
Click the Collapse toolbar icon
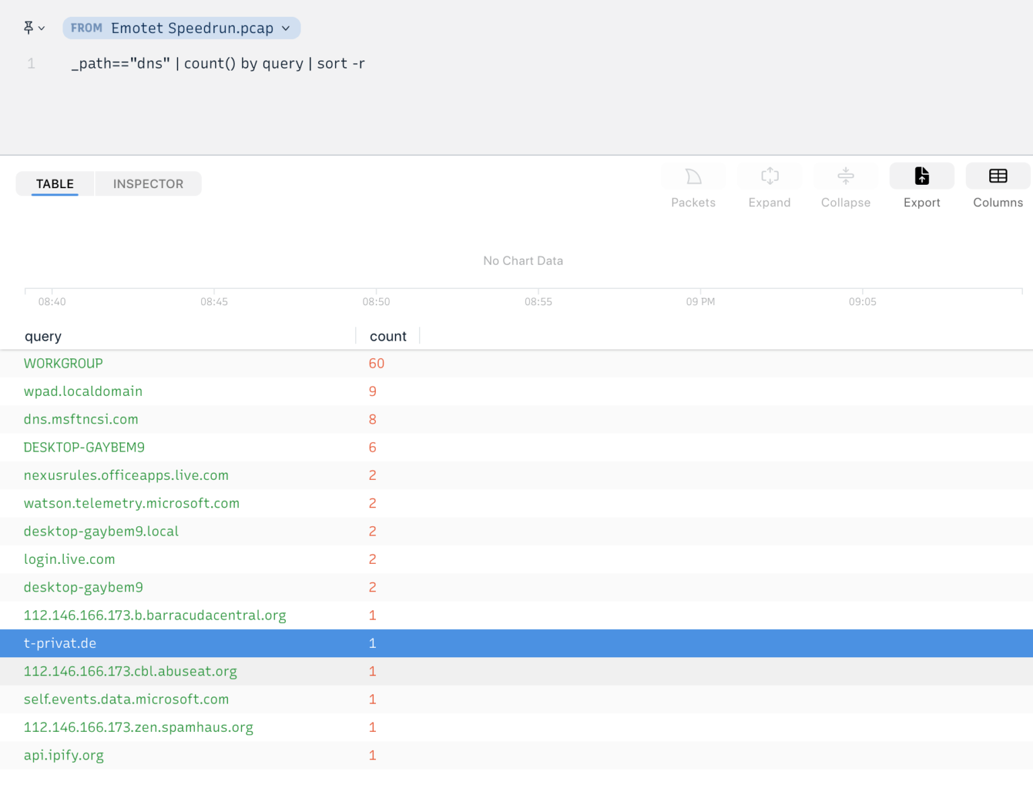click(x=845, y=177)
